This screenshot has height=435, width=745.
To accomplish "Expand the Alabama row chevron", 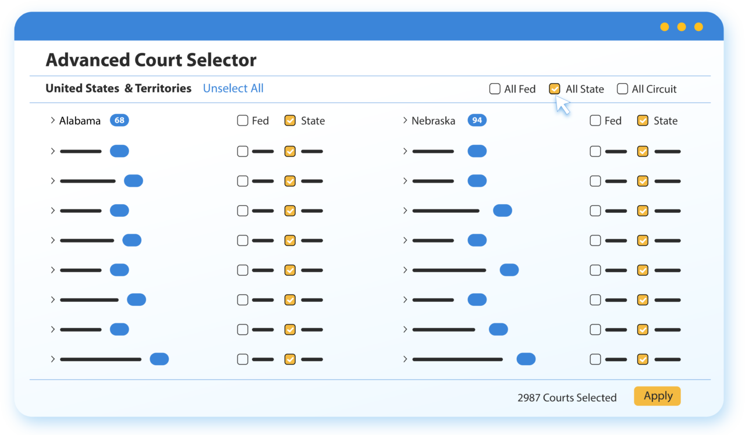I will point(52,121).
